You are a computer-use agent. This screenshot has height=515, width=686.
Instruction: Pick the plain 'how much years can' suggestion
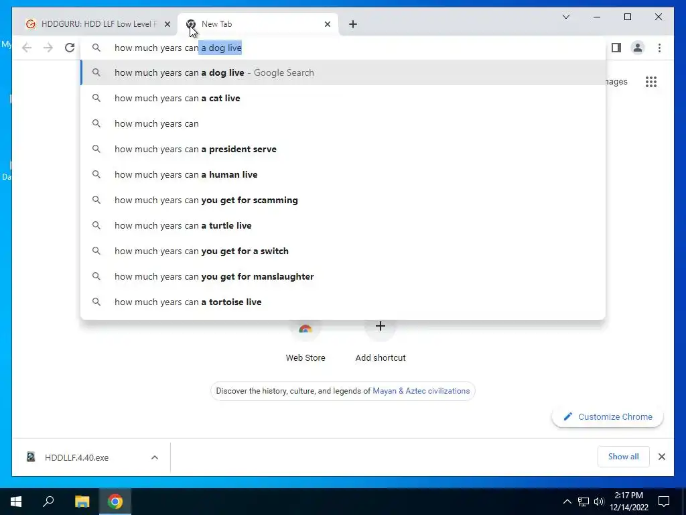(343, 123)
